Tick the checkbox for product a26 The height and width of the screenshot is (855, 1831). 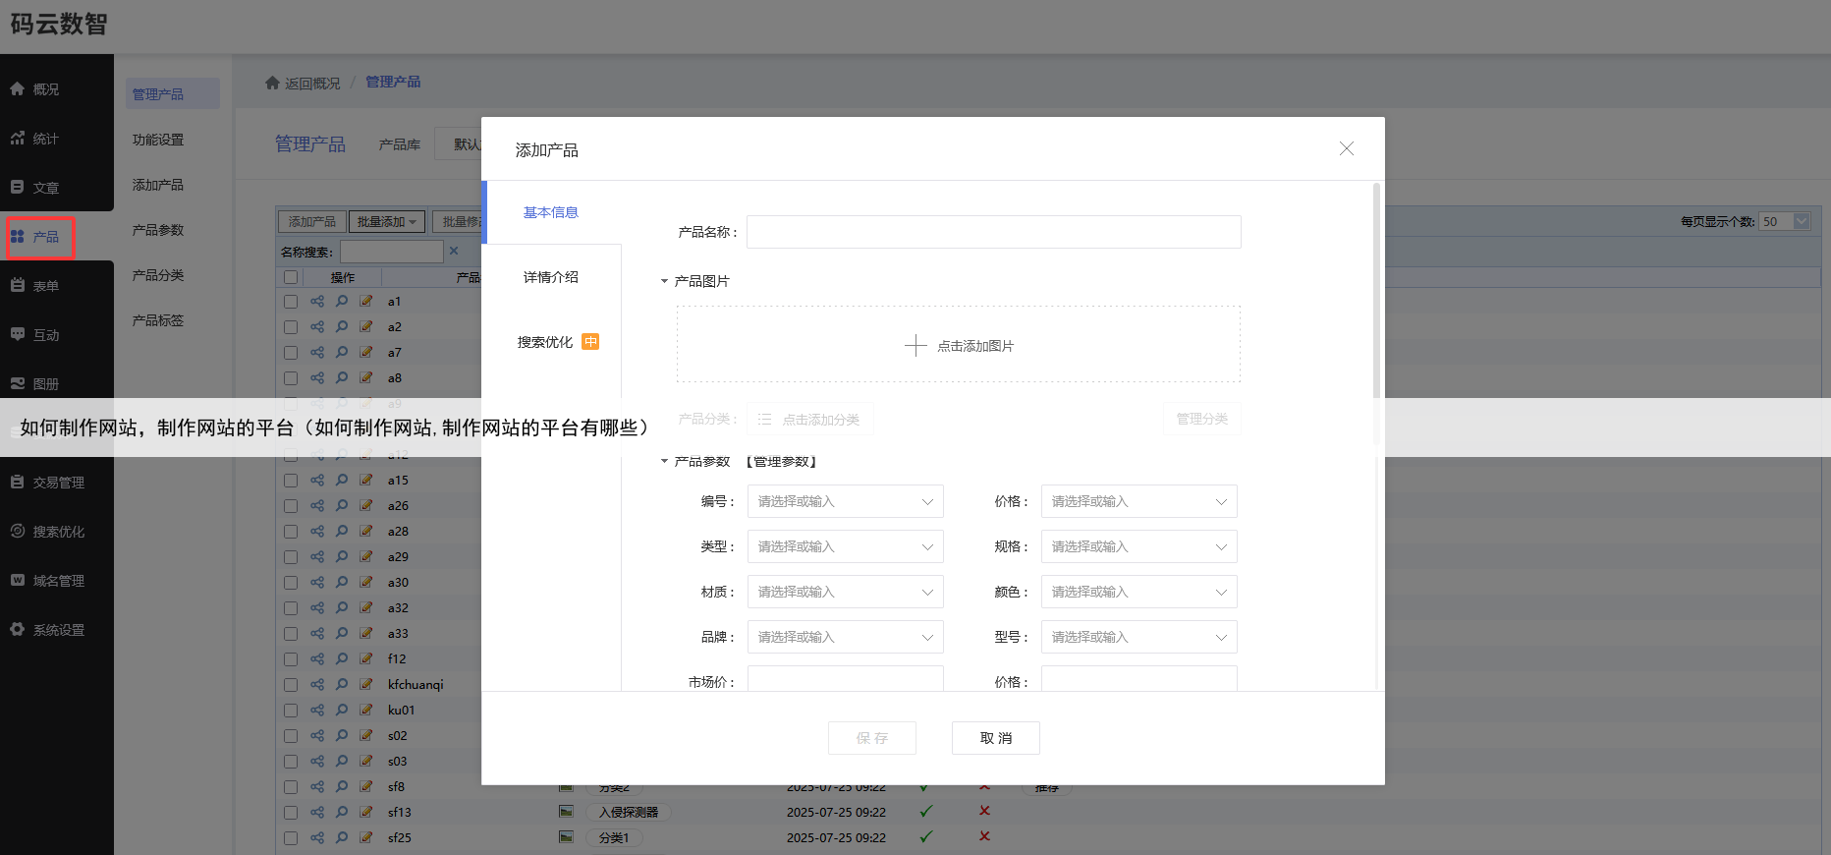tap(291, 506)
